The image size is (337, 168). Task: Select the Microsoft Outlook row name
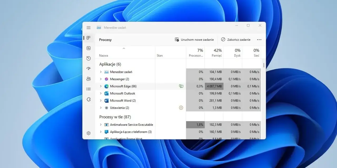point(122,93)
